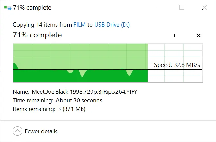This screenshot has width=216, height=142.
Task: Cancel the copy with the X icon
Action: click(x=198, y=35)
